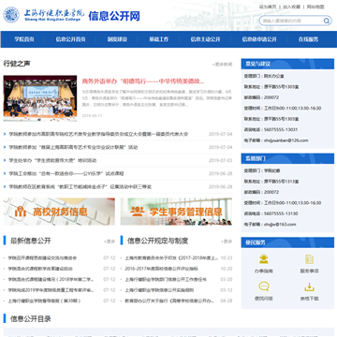
Task: Open the featured news photo thumbnail
Action: 40,98
